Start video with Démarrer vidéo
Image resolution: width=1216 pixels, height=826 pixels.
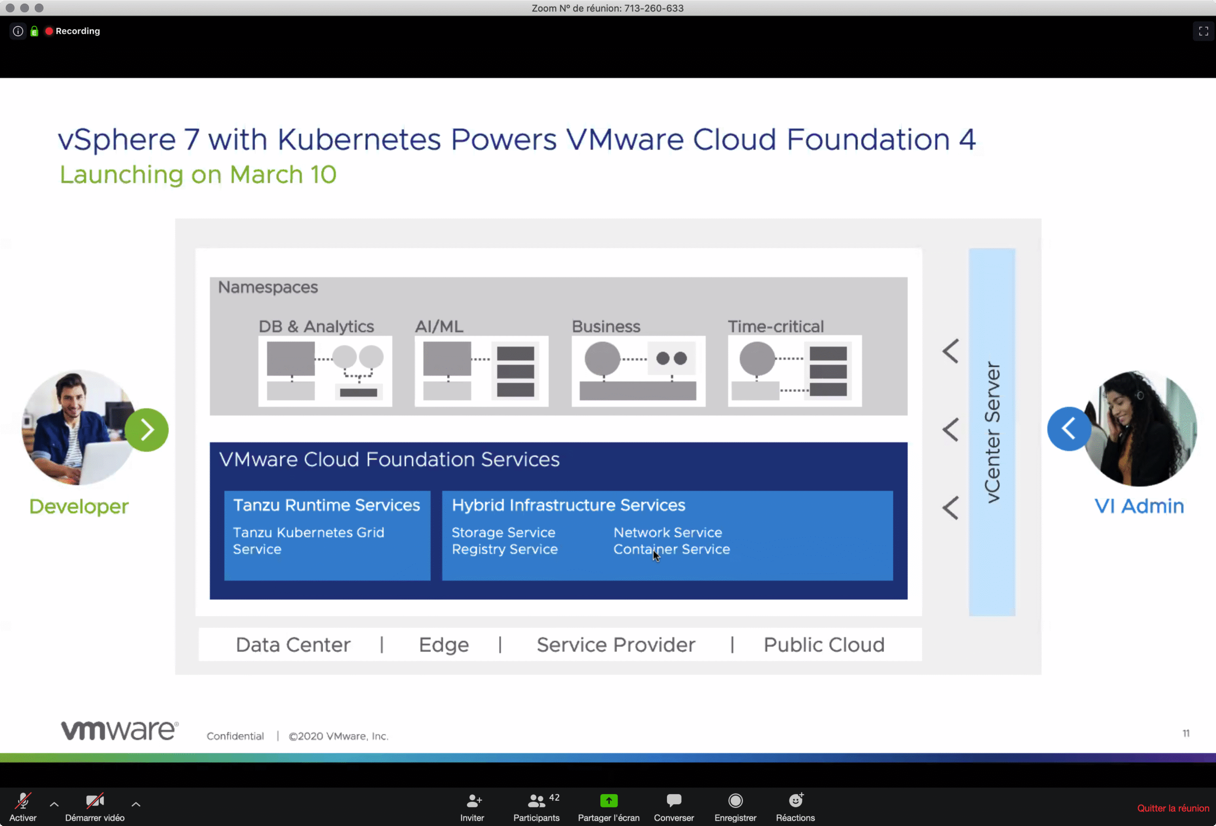(95, 807)
